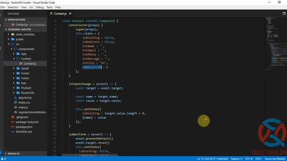Open Contact.js in the open editors list
Screen dimensions: 287x161
(x=25, y=25)
